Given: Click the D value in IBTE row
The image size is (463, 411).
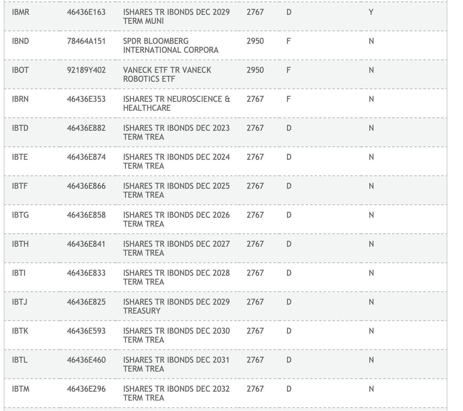Looking at the screenshot, I should tap(289, 157).
